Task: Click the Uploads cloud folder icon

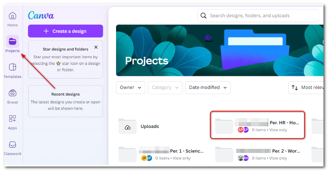Action: [x=128, y=126]
